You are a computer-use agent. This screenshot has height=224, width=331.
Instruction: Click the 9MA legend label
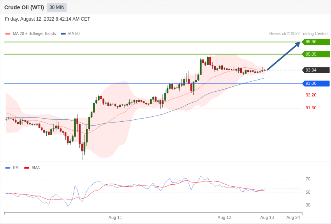pos(36,168)
